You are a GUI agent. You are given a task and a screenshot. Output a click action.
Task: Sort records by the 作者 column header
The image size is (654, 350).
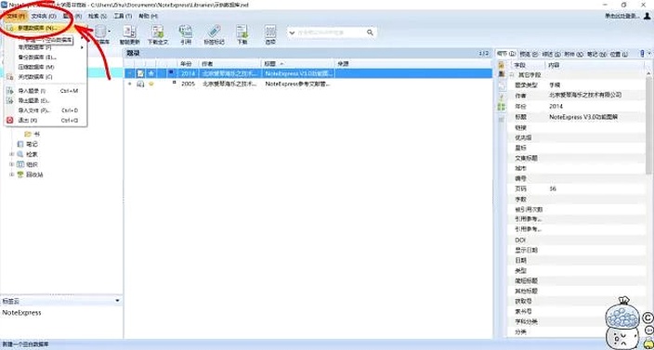pos(230,64)
